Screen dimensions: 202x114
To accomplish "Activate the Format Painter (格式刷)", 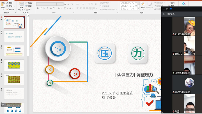I will [10, 9].
